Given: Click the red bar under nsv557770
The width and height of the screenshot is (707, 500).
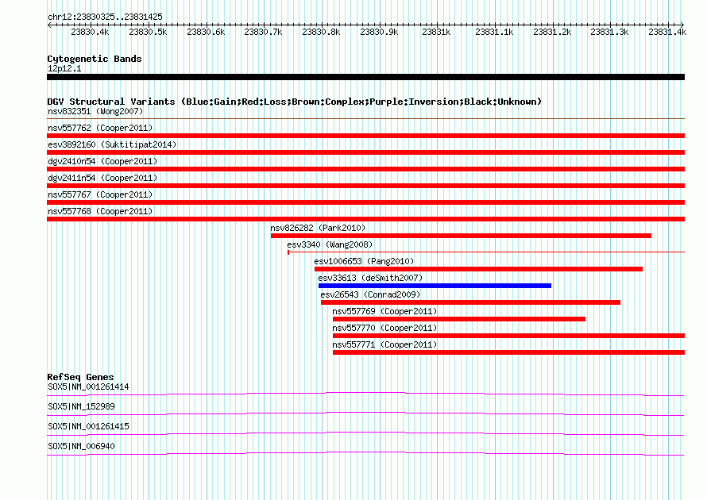Looking at the screenshot, I should point(508,336).
